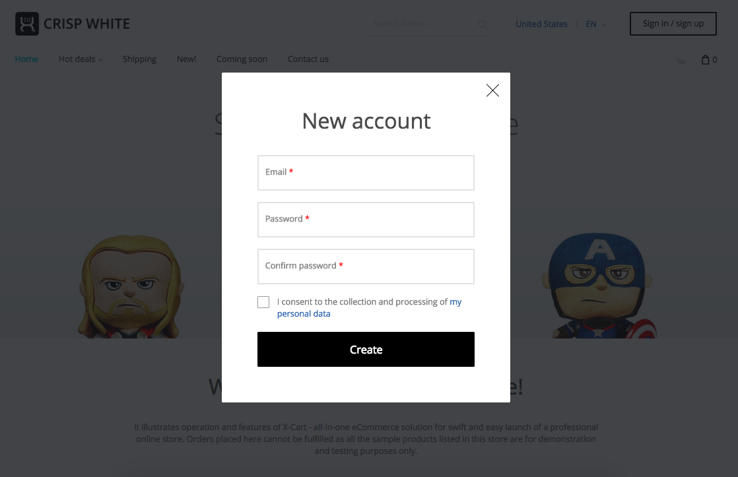The width and height of the screenshot is (738, 477).
Task: Check the personal data consent checkbox
Action: (x=263, y=302)
